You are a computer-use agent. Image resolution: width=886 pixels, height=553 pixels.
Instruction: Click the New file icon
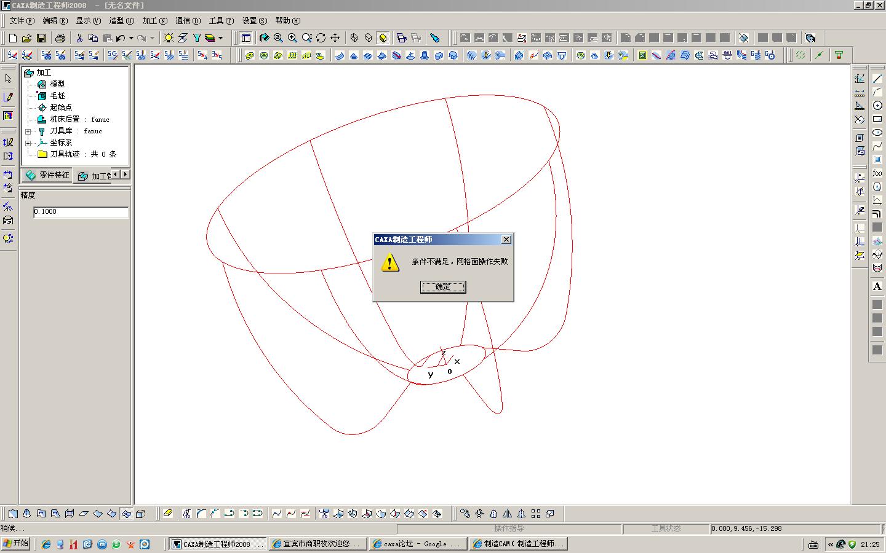click(x=13, y=38)
